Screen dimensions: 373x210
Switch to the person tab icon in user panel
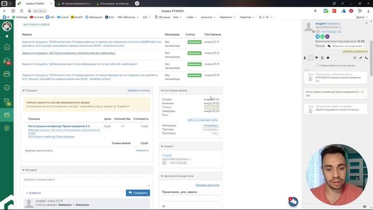click(305, 58)
